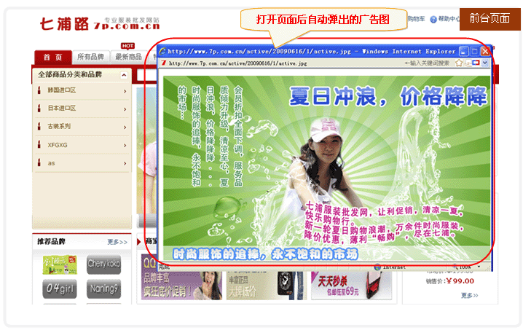Expand the arrow beside 古装系列
This screenshot has width=523, height=330.
(125, 127)
